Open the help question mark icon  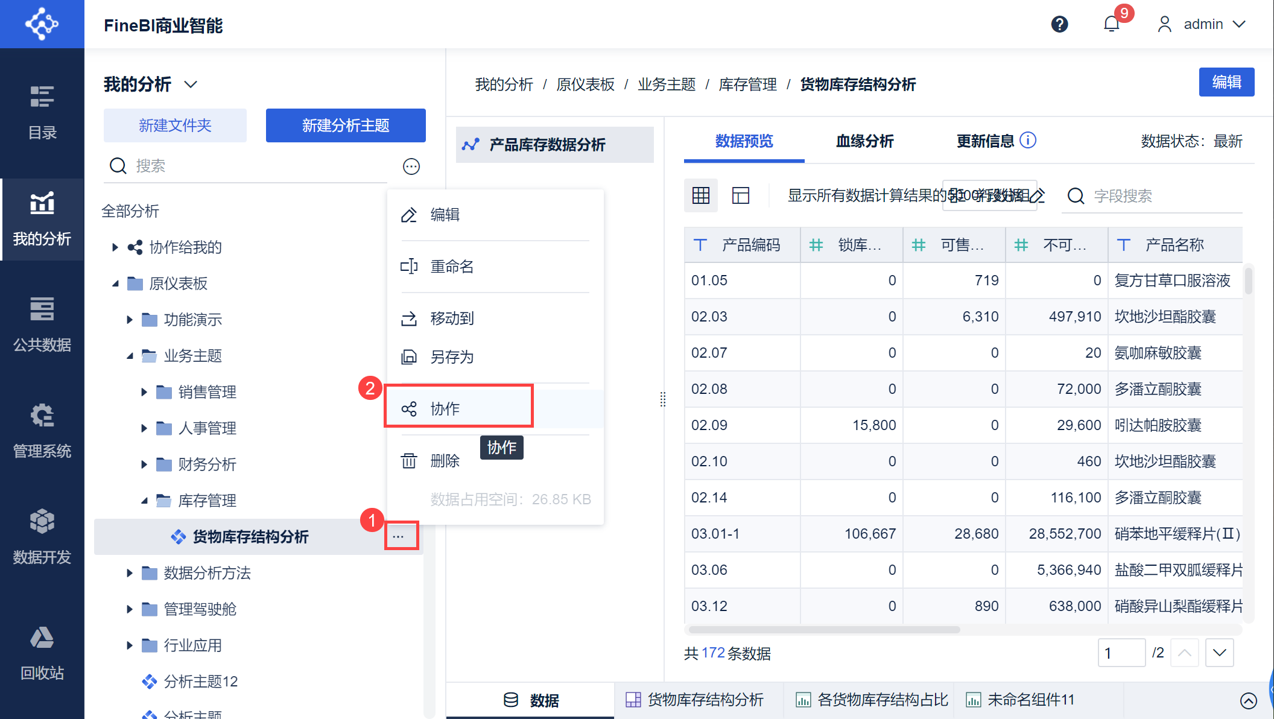[x=1059, y=24]
